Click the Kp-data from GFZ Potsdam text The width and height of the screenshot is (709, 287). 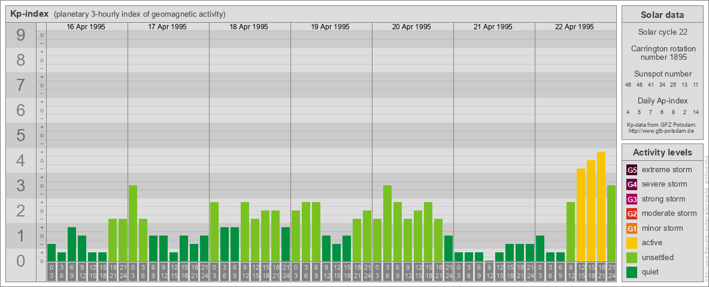662,125
